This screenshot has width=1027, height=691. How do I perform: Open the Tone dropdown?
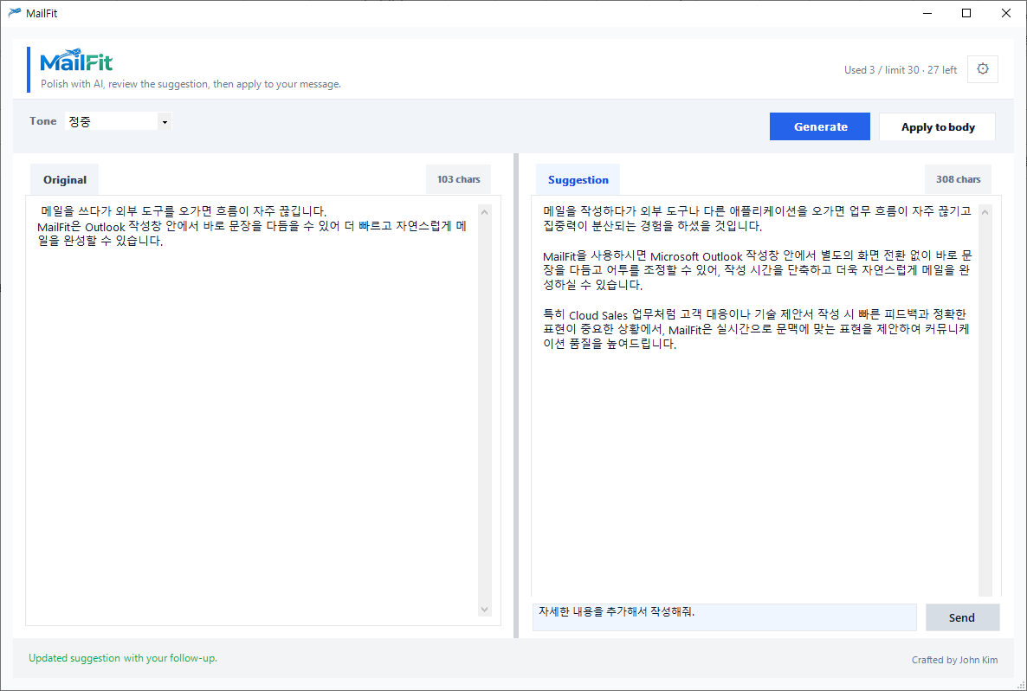pos(113,121)
